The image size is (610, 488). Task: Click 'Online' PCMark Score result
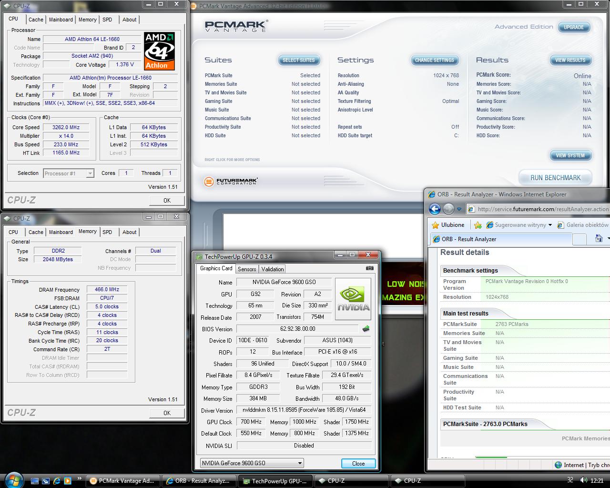pos(582,76)
